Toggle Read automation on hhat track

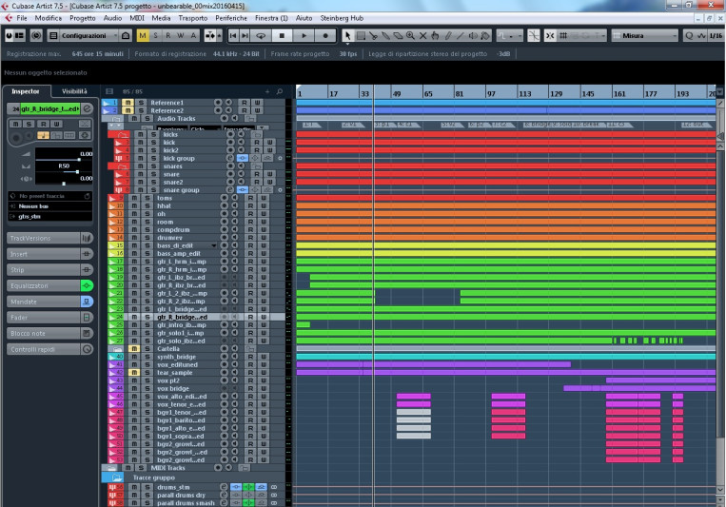point(250,205)
